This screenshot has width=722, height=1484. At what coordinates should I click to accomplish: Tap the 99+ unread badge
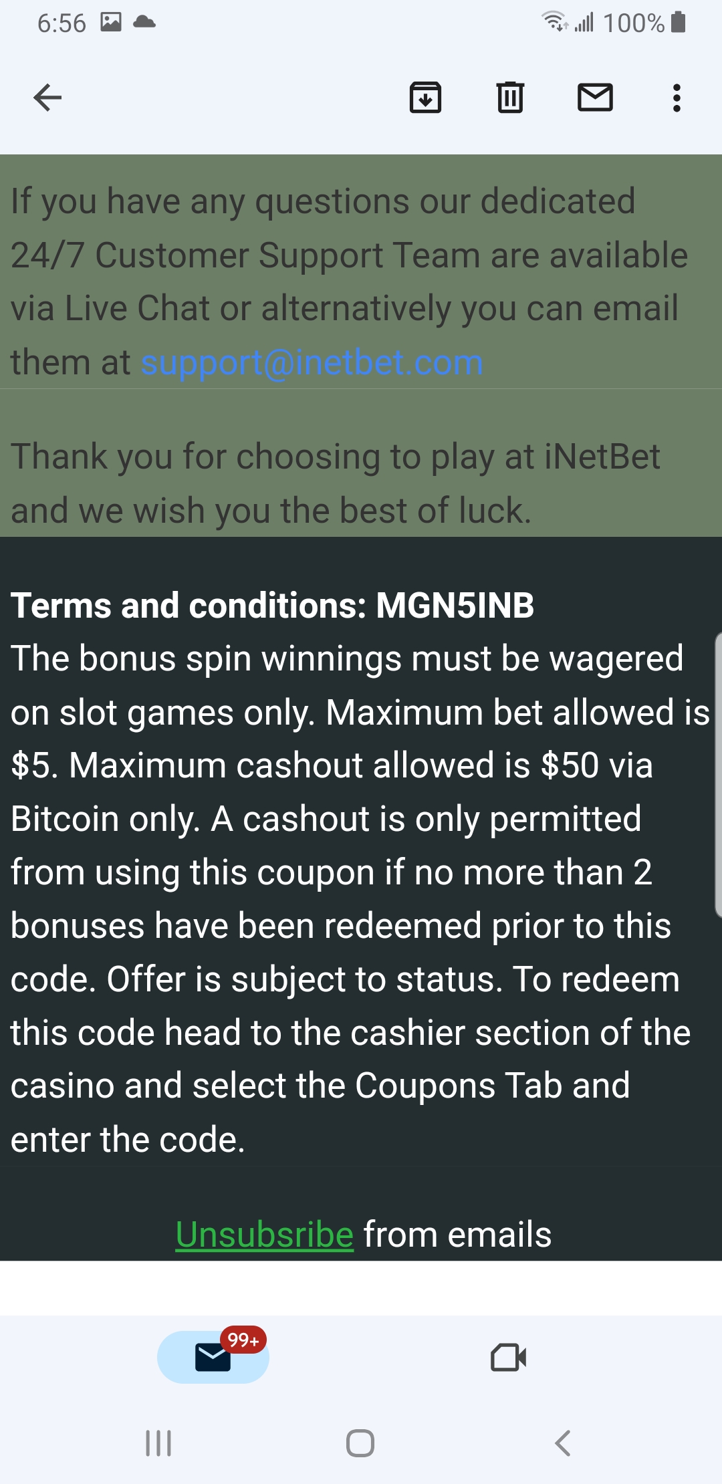(243, 1340)
